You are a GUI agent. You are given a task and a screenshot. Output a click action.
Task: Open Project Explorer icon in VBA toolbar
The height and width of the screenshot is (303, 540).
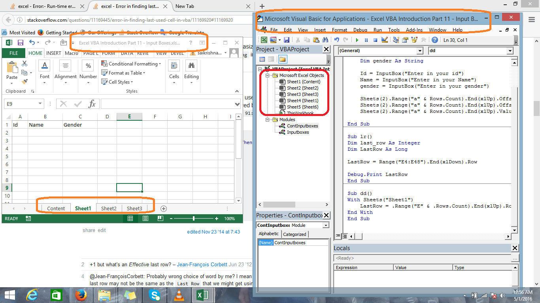396,40
